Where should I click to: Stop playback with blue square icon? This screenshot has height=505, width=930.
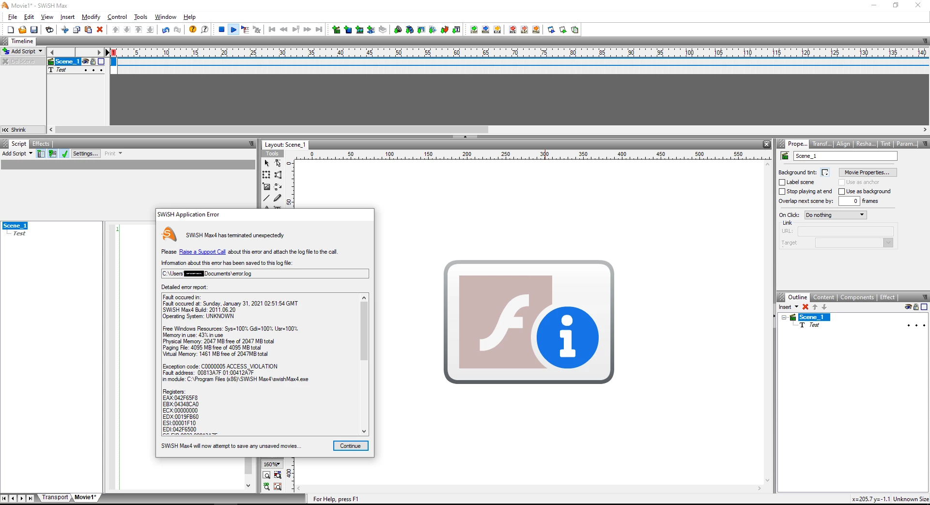[221, 30]
